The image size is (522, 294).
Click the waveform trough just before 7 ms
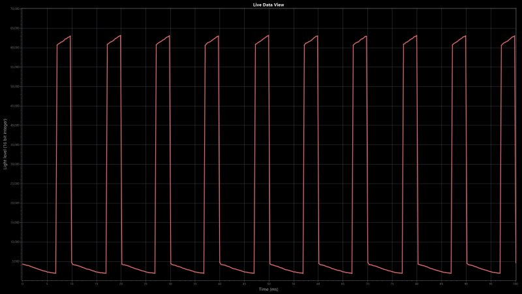click(x=55, y=273)
